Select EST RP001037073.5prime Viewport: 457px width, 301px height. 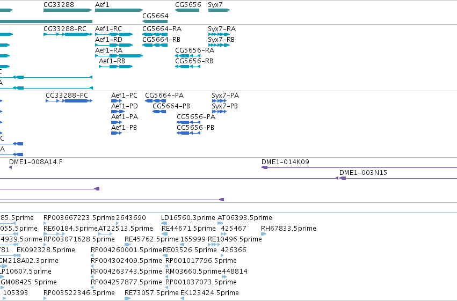(201, 282)
